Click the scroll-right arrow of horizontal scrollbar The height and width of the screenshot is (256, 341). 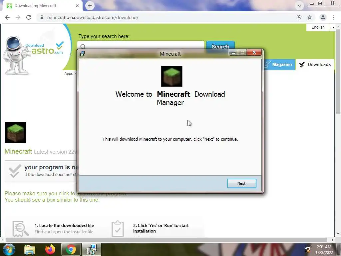[x=333, y=240]
